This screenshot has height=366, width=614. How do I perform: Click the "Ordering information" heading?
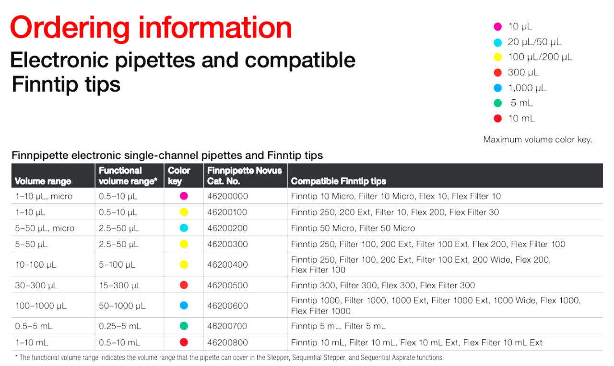[151, 28]
